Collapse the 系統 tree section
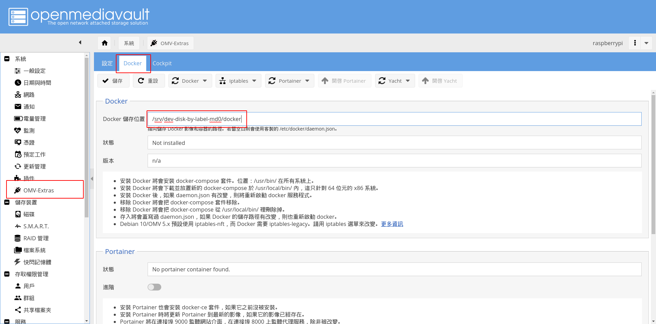 7,59
